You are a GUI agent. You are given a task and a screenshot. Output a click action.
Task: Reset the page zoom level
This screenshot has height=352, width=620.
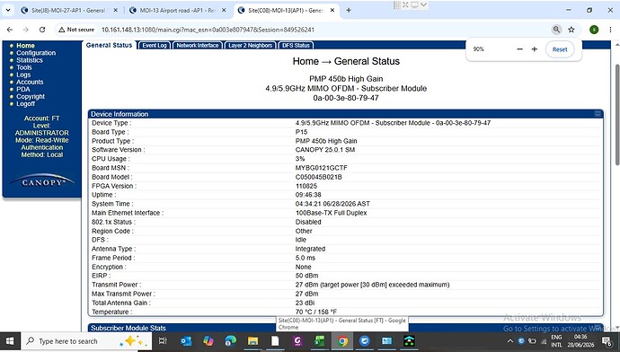coord(560,49)
